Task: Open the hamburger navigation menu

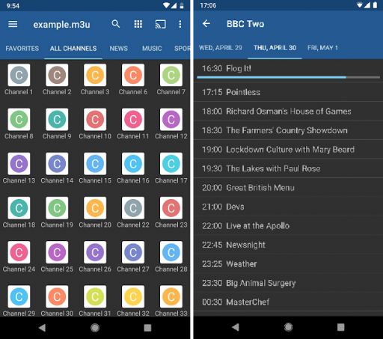Action: click(x=13, y=24)
